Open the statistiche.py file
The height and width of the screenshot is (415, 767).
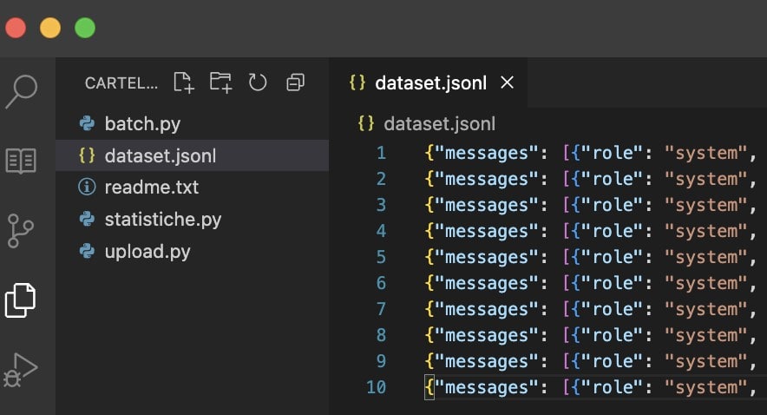pyautogui.click(x=162, y=220)
